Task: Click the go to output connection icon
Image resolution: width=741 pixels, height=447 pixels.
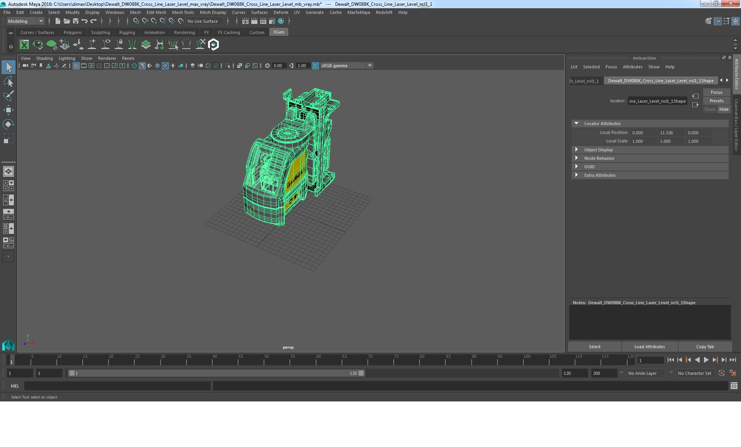Action: coord(695,105)
